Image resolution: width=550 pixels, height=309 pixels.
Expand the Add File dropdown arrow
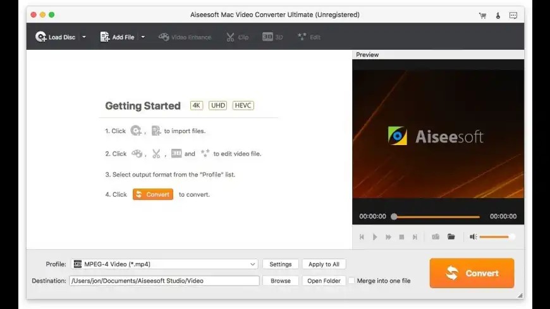pyautogui.click(x=143, y=37)
